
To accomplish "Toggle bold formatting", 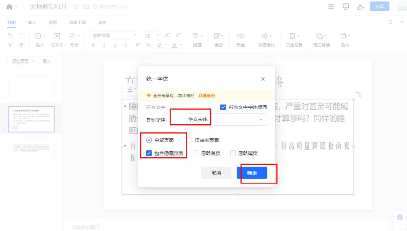I will pos(93,45).
